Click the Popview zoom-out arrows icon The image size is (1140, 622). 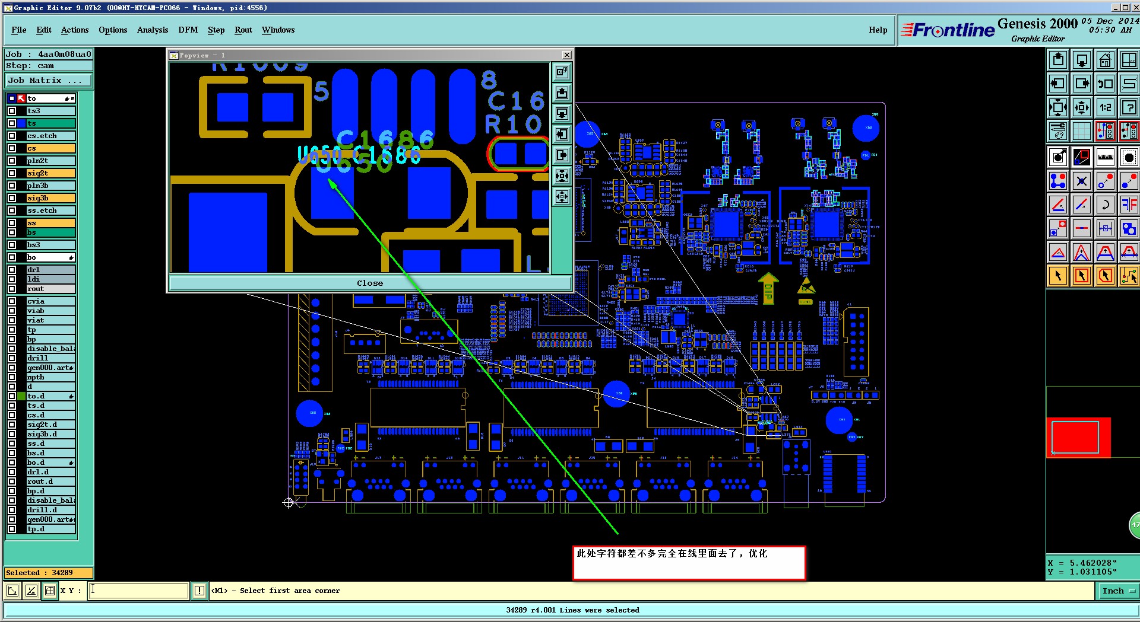click(x=562, y=197)
